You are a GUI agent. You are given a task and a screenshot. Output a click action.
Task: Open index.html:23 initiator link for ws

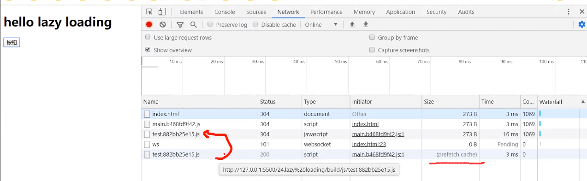click(x=369, y=144)
